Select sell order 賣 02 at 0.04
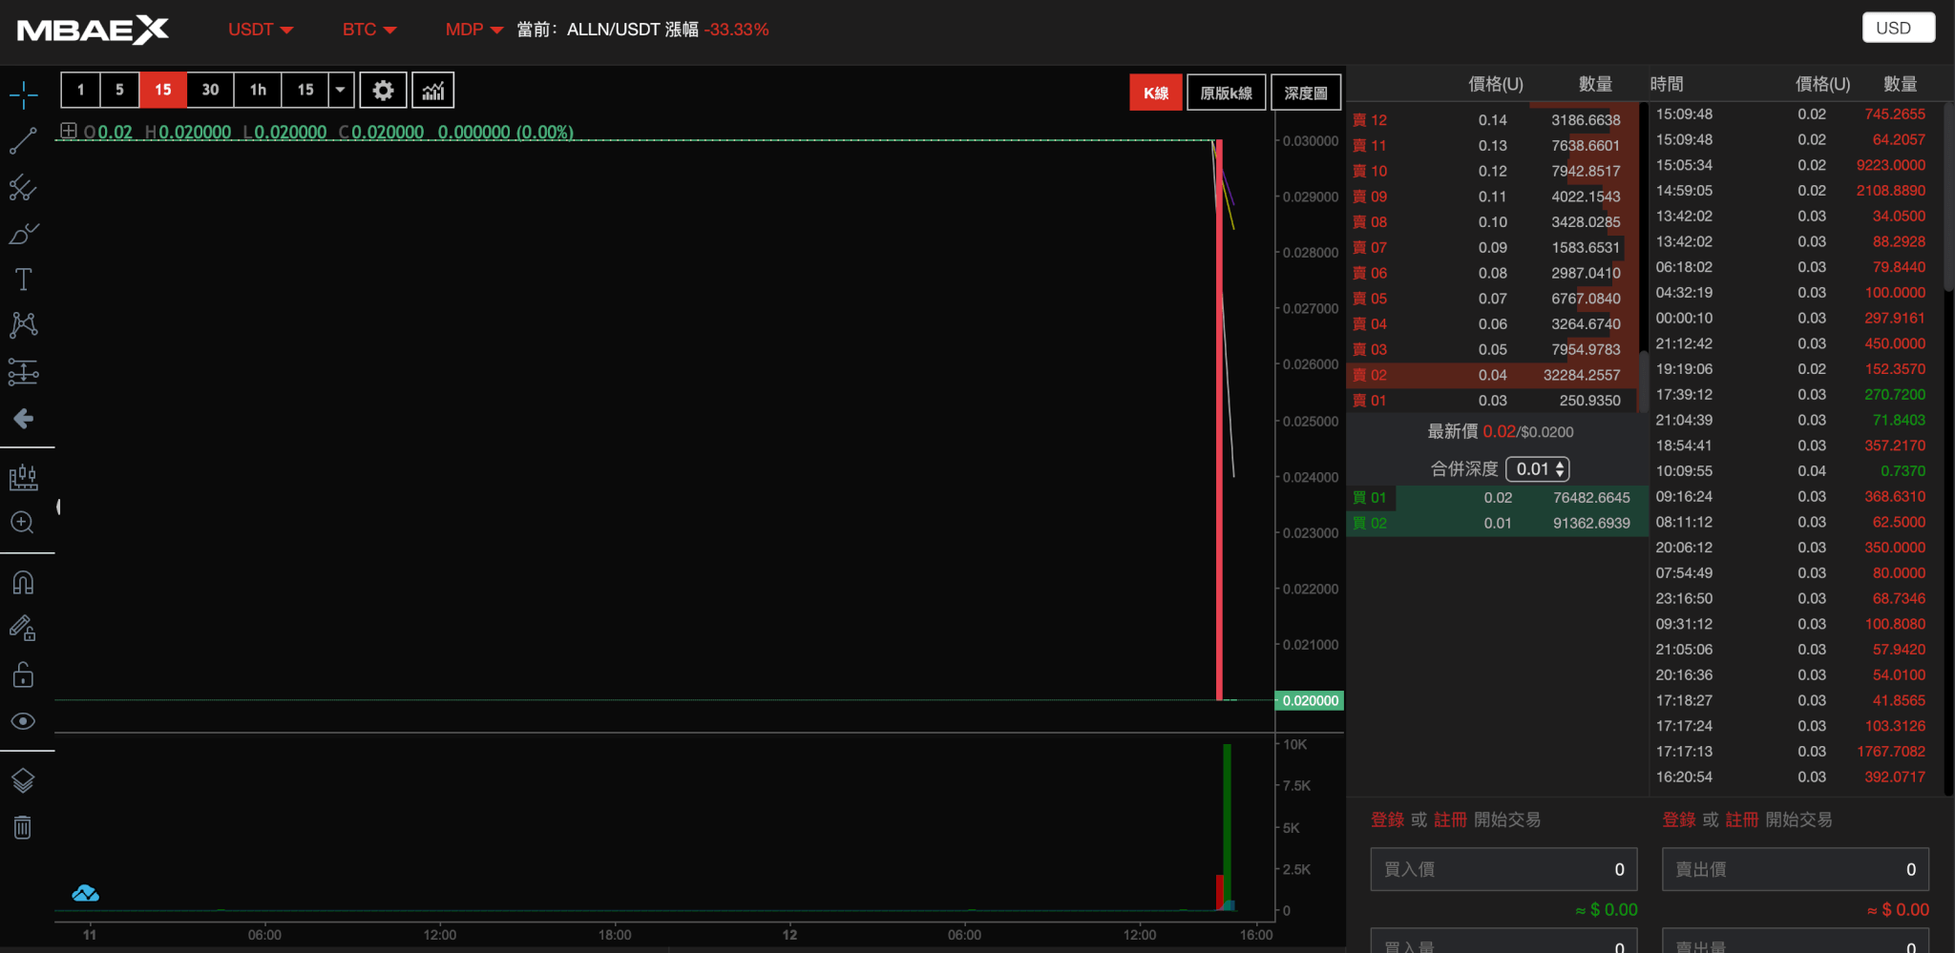Viewport: 1955px width, 953px height. (1493, 375)
